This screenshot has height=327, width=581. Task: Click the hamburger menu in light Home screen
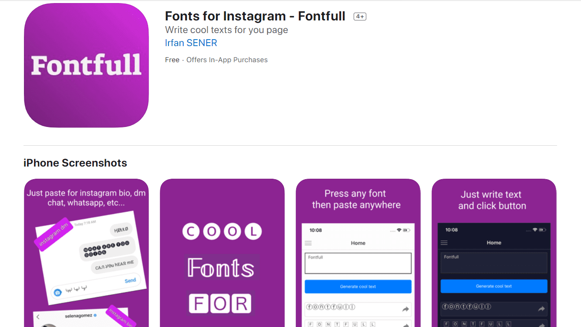pyautogui.click(x=308, y=243)
